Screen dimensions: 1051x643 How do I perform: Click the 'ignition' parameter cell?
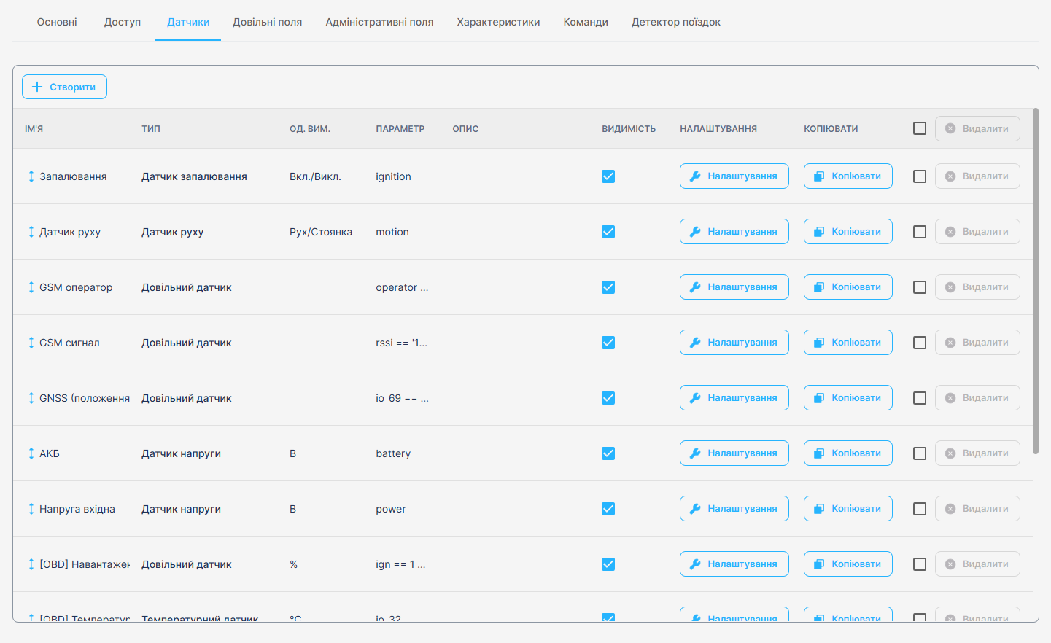tap(393, 176)
